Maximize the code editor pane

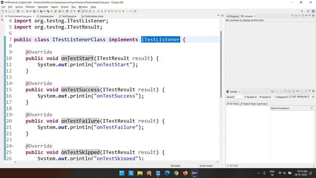222,15
